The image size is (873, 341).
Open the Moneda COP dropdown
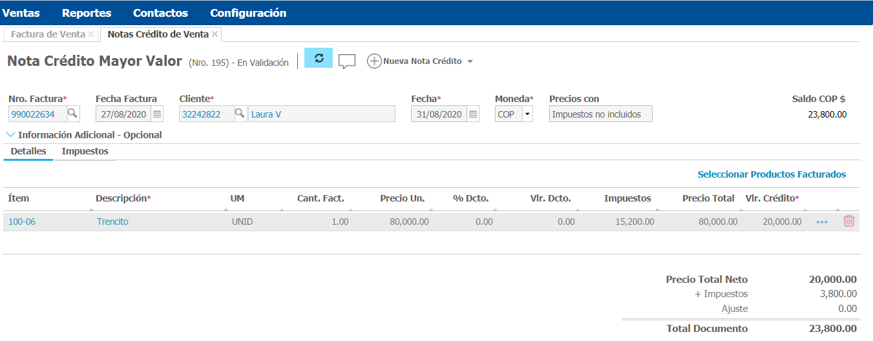coord(527,114)
